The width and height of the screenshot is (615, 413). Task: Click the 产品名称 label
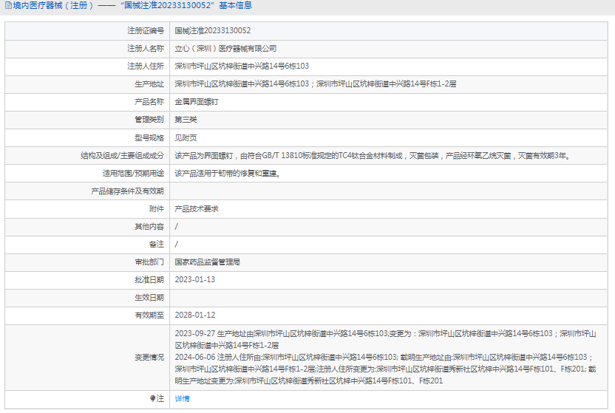pos(149,102)
